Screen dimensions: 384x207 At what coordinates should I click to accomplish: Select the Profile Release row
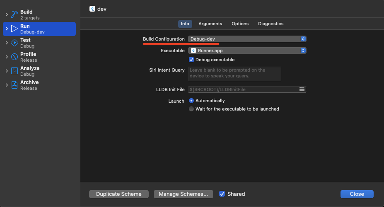click(39, 57)
